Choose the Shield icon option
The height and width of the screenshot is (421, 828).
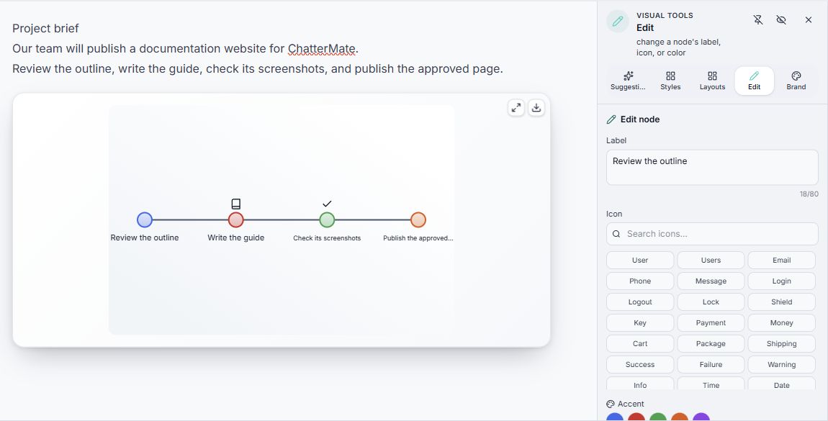[781, 302]
